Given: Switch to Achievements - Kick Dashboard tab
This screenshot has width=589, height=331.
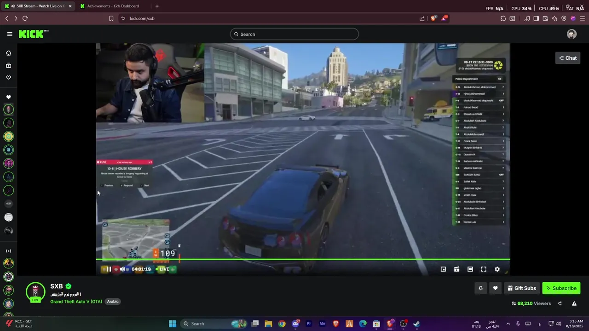Looking at the screenshot, I should click(113, 6).
